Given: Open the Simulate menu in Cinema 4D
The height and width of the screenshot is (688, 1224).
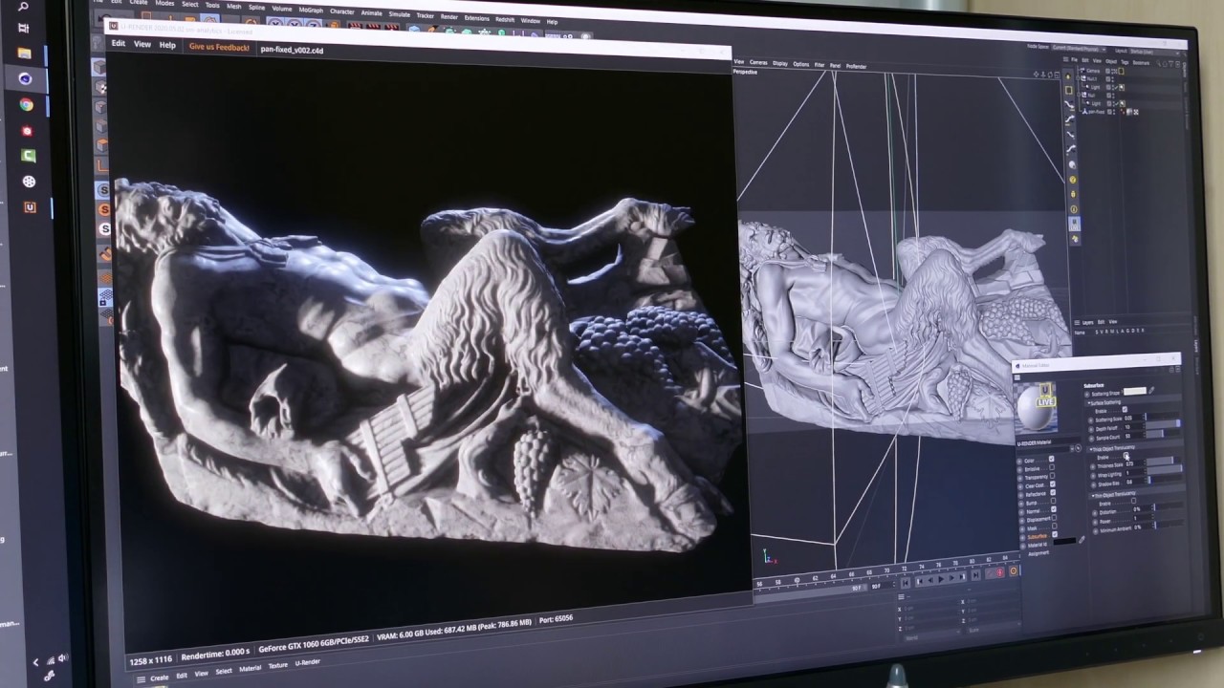Looking at the screenshot, I should [400, 14].
